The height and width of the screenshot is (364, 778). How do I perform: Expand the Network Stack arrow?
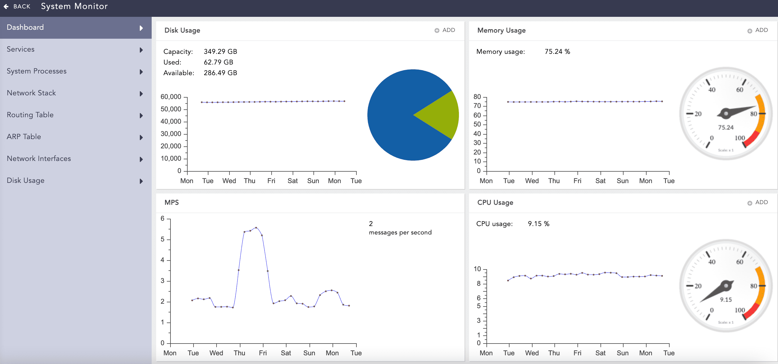click(x=141, y=93)
